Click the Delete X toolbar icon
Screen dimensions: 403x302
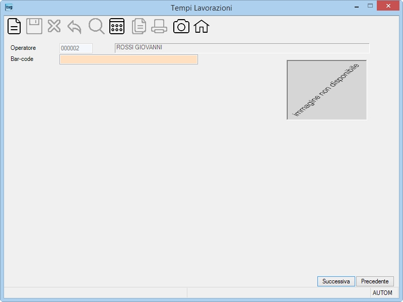(x=54, y=26)
